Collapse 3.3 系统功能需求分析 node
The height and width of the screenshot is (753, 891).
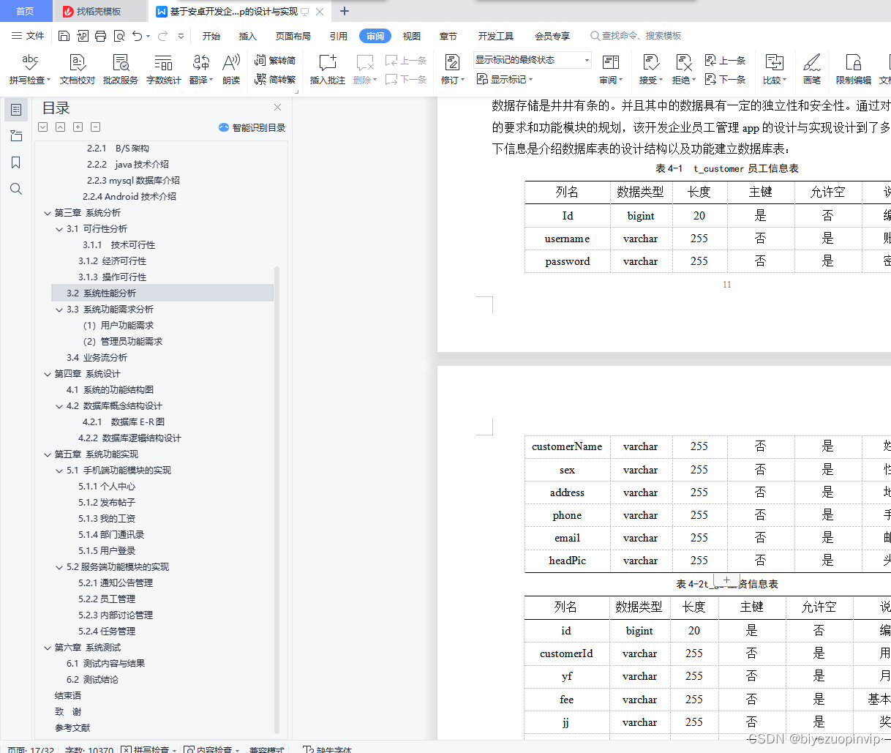click(x=59, y=310)
